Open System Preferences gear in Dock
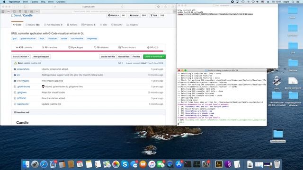The image size is (303, 170). 206,164
